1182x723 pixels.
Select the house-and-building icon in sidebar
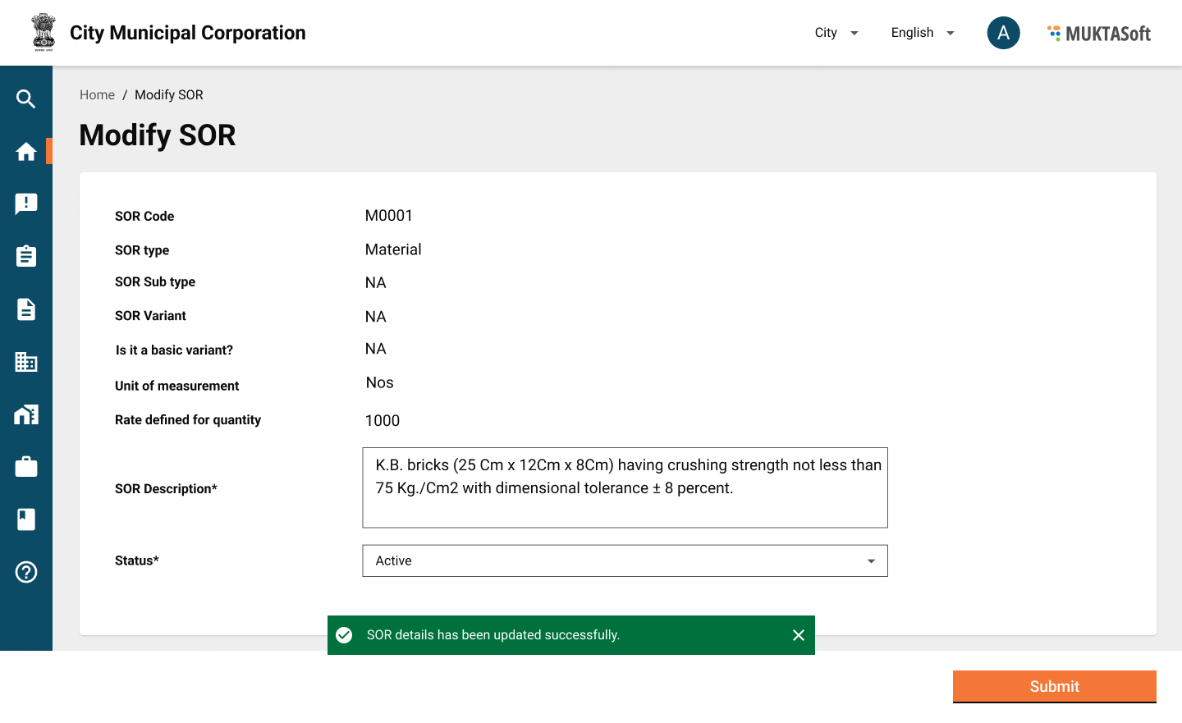click(x=26, y=414)
